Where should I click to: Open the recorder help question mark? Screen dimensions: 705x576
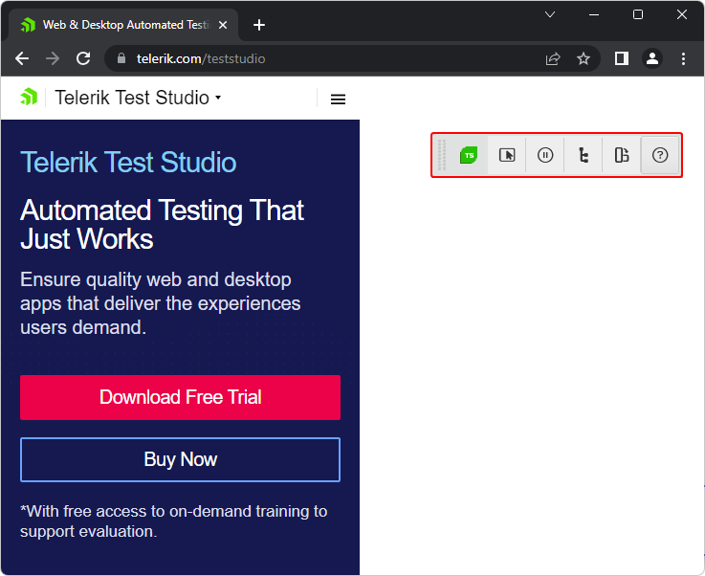[660, 155]
